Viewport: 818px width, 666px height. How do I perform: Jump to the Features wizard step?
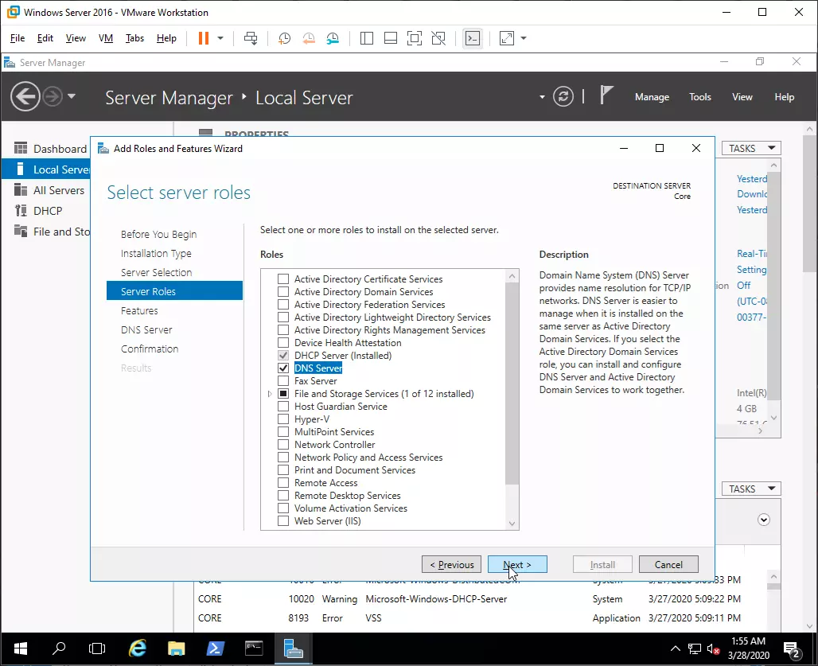pos(139,311)
